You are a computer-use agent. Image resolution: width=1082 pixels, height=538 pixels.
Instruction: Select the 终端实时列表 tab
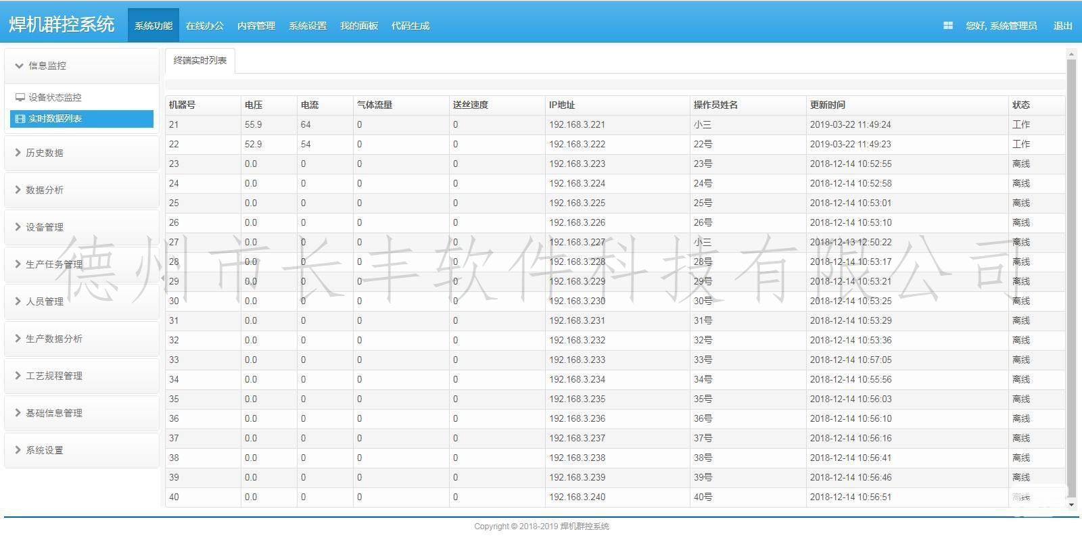200,60
